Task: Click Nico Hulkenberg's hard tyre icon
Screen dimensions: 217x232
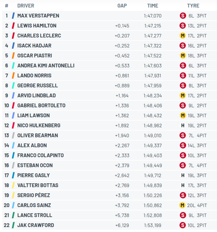Action: (183, 125)
